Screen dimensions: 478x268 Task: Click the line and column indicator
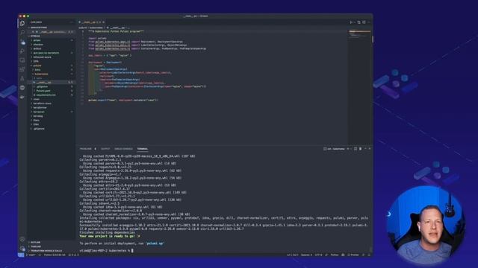coord(292,255)
